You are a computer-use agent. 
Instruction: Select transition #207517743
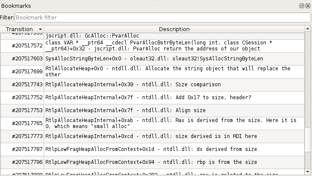point(27,85)
